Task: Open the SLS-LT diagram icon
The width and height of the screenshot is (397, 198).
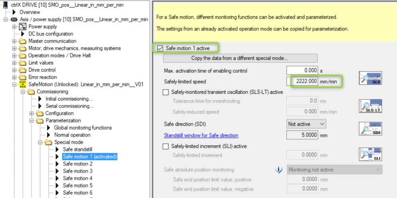Action: click(370, 106)
